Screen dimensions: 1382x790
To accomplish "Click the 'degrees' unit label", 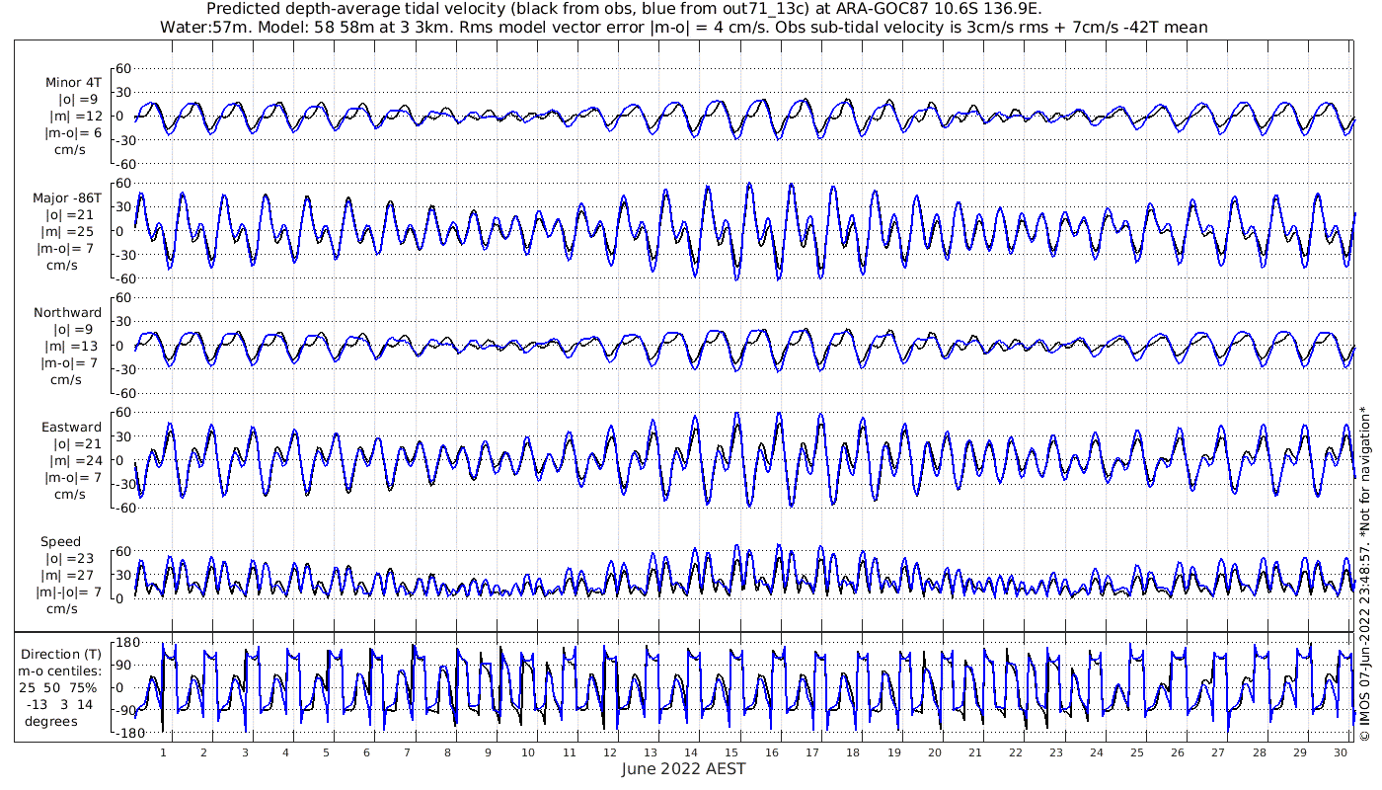I will click(51, 721).
